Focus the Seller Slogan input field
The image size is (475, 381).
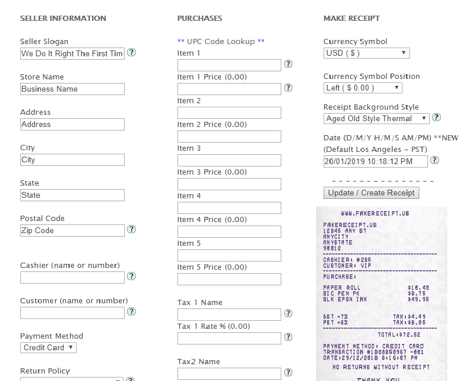coord(72,53)
